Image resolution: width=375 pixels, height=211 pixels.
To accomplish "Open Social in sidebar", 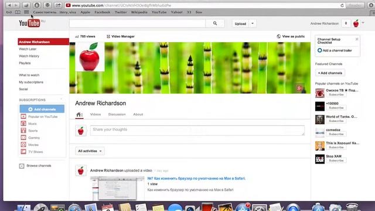I will 23,89.
